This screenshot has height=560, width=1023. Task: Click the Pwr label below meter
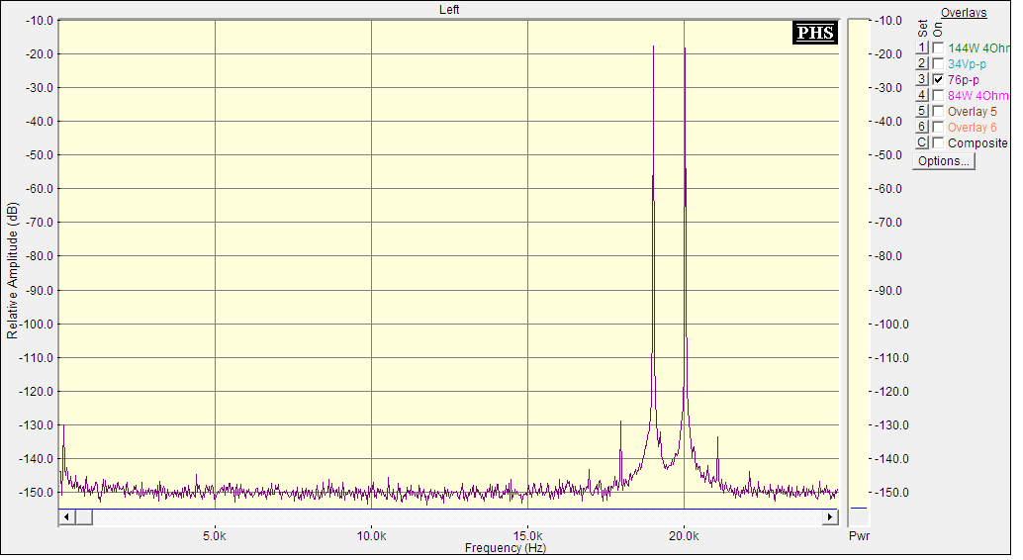tap(859, 536)
